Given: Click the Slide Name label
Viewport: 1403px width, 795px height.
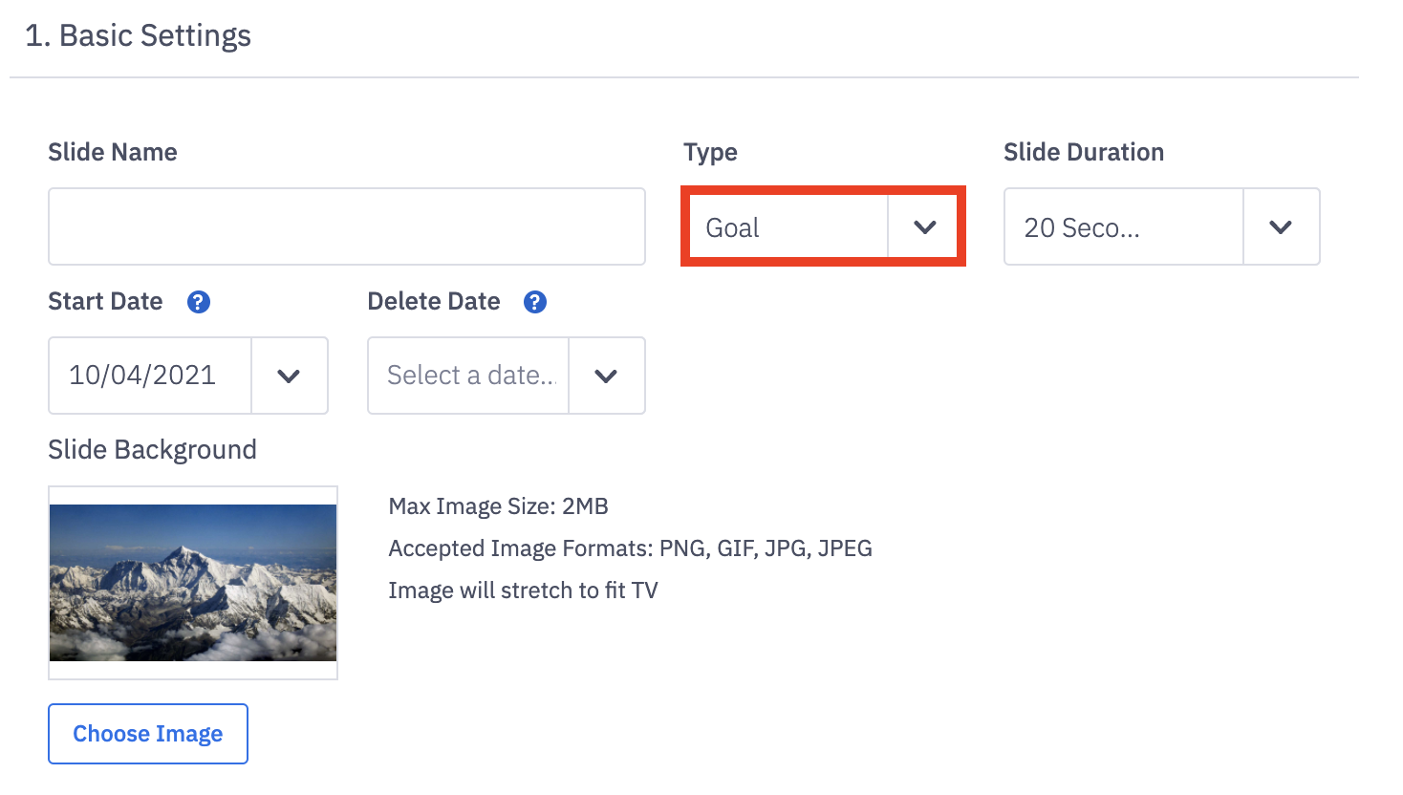Looking at the screenshot, I should (113, 153).
